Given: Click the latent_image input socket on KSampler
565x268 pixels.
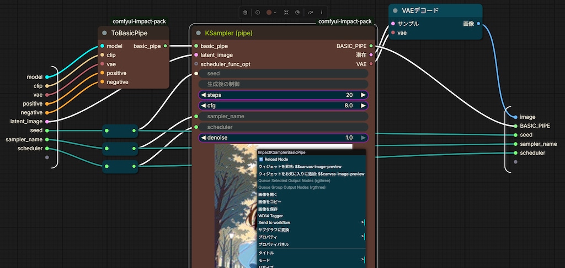Looking at the screenshot, I should [x=196, y=55].
